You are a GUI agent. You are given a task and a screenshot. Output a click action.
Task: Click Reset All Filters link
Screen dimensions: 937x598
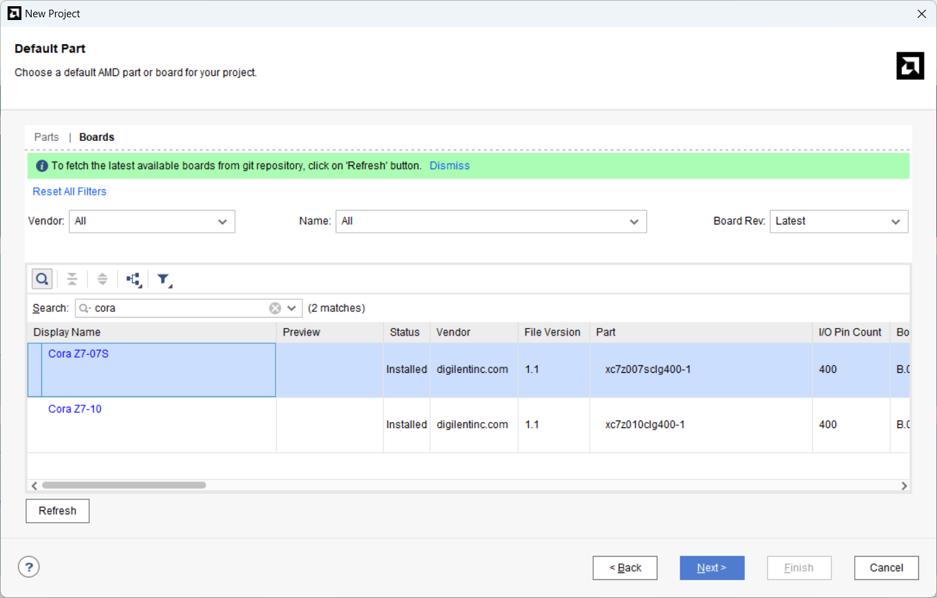70,191
